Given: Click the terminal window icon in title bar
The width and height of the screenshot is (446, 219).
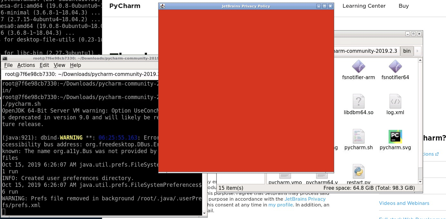Looking at the screenshot, I should point(4,58).
